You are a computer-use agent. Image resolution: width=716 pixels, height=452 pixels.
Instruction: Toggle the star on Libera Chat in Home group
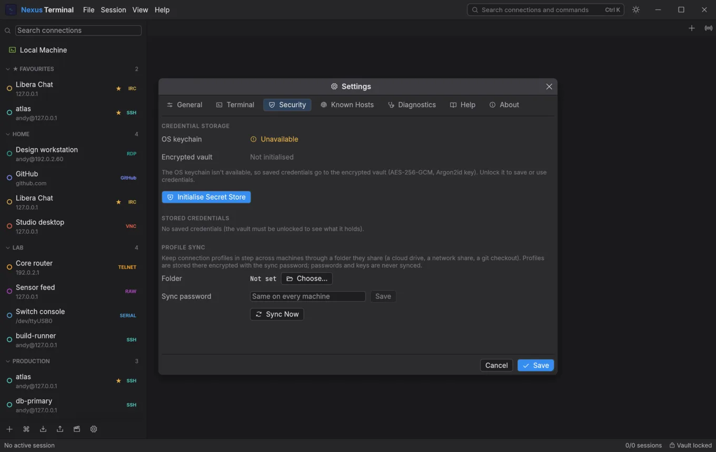point(118,202)
